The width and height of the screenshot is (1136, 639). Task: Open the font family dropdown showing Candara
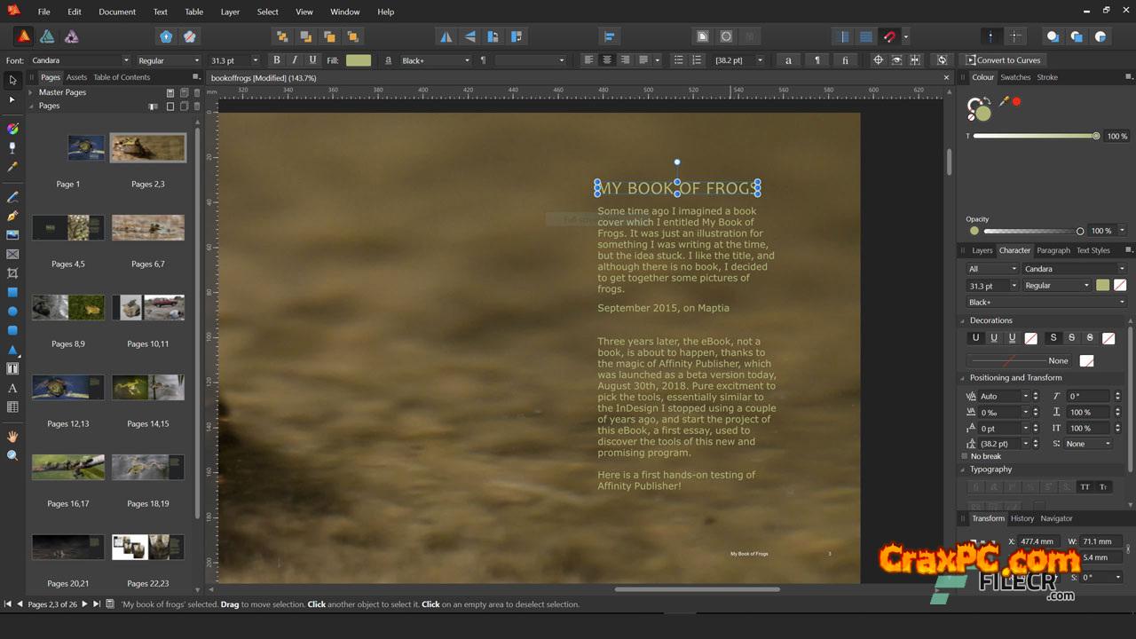click(x=80, y=60)
